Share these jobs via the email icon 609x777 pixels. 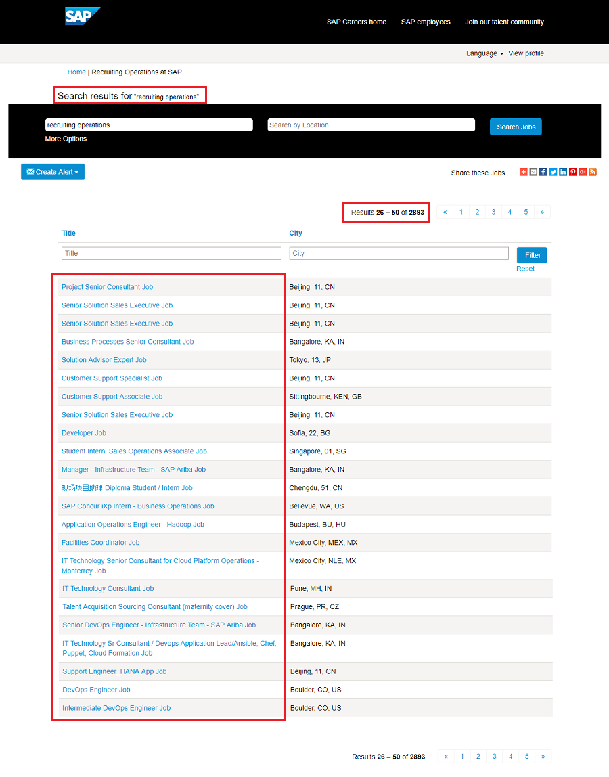coord(533,172)
